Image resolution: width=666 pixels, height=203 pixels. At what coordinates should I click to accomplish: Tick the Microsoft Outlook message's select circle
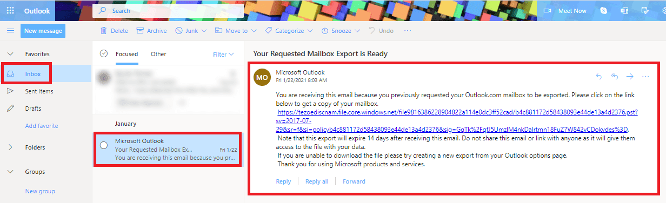click(x=104, y=145)
